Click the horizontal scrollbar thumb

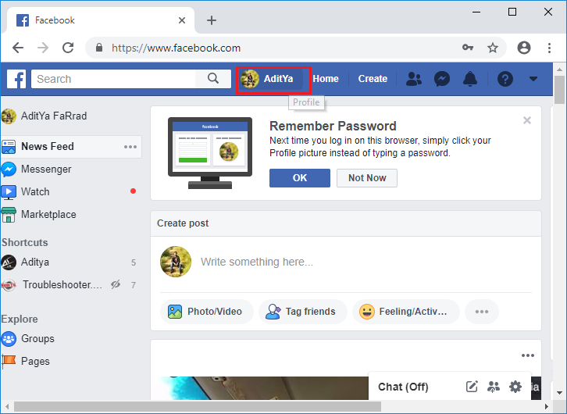click(x=198, y=407)
